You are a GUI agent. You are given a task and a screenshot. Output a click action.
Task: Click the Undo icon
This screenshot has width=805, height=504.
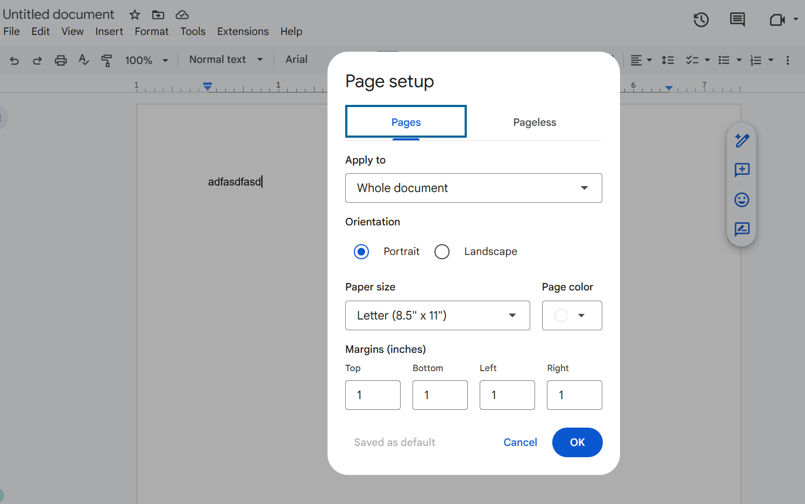tap(14, 60)
